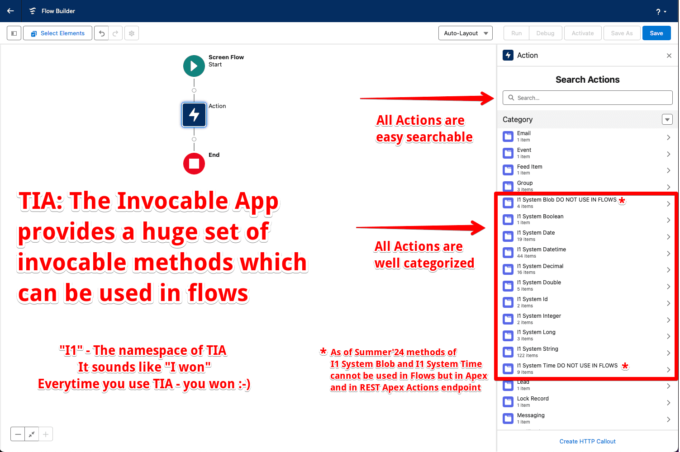This screenshot has width=680, height=452.
Task: Expand the Messaging chevron
Action: coord(668,419)
